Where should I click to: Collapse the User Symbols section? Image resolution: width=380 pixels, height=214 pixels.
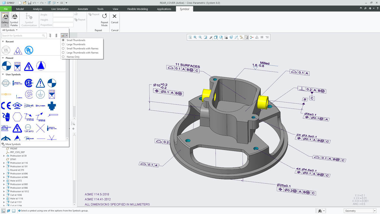tap(3, 75)
